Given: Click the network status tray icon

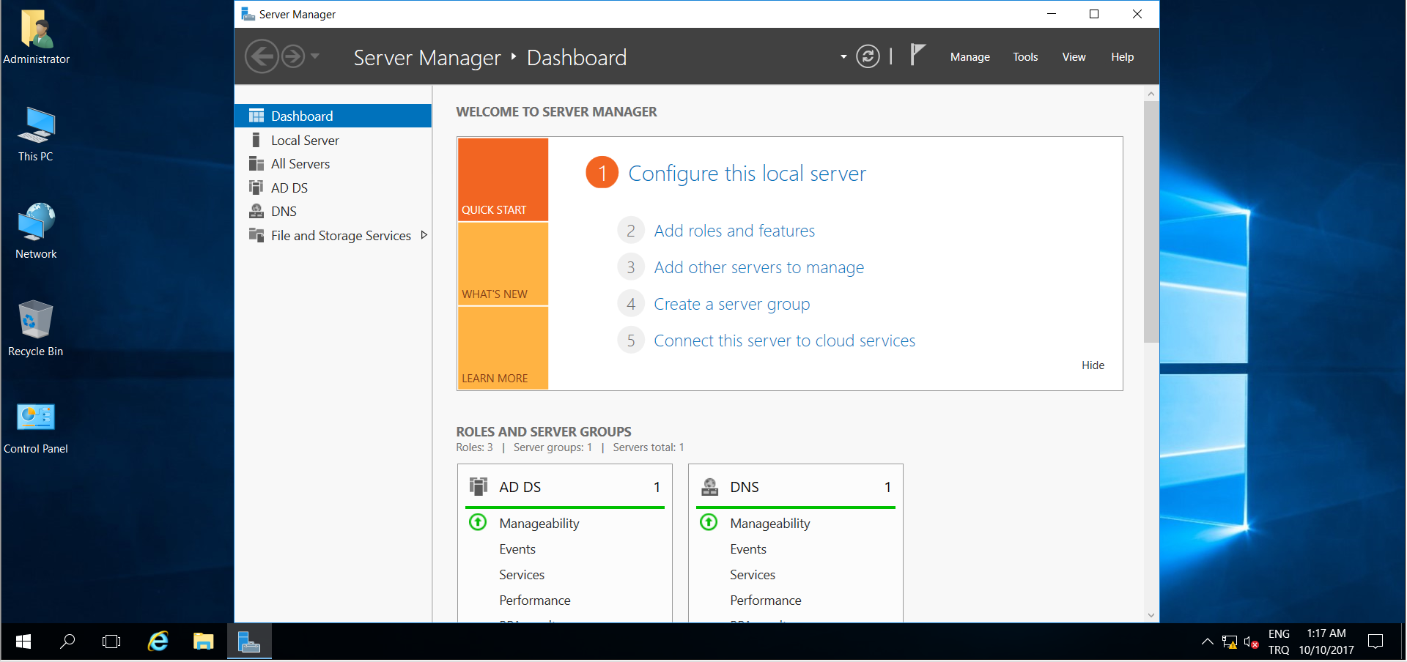Looking at the screenshot, I should [x=1230, y=642].
